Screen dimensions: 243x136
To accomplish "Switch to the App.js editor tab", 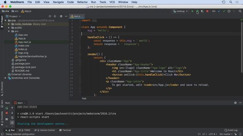I will point(77,16).
